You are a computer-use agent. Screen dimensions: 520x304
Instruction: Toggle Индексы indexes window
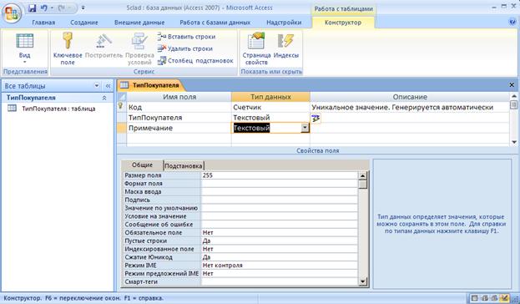point(285,46)
